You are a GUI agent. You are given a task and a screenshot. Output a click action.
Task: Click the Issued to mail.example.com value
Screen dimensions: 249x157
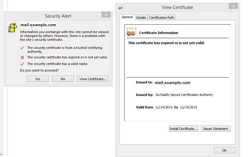[x=172, y=83]
